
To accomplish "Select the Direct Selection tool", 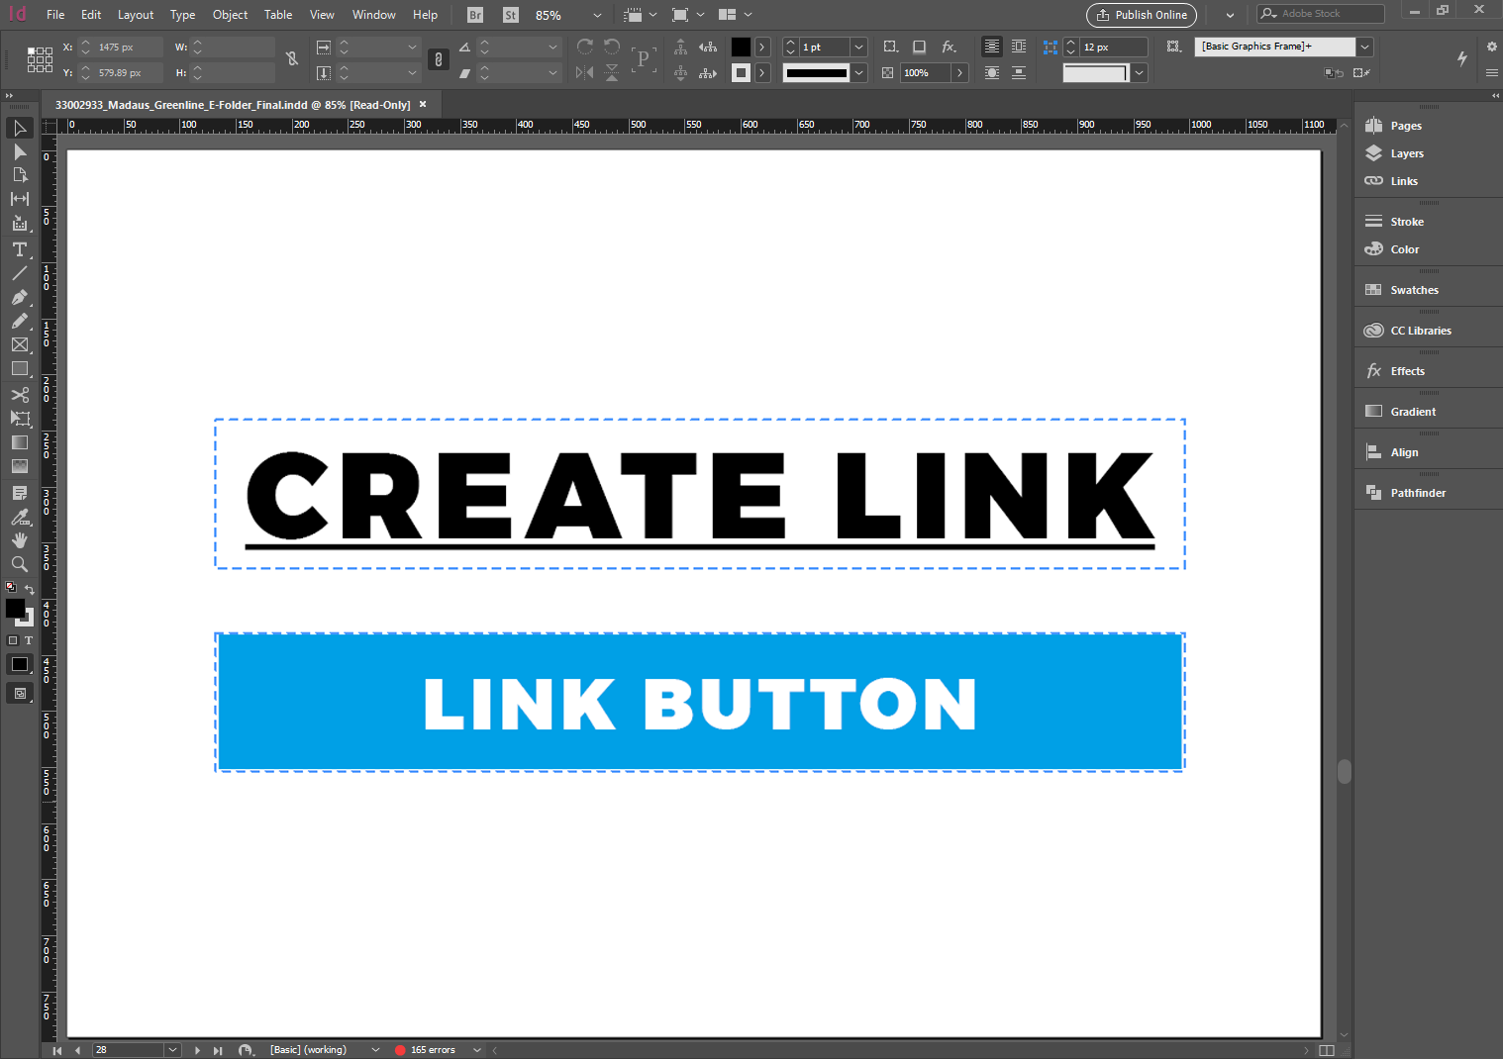I will coord(20,152).
